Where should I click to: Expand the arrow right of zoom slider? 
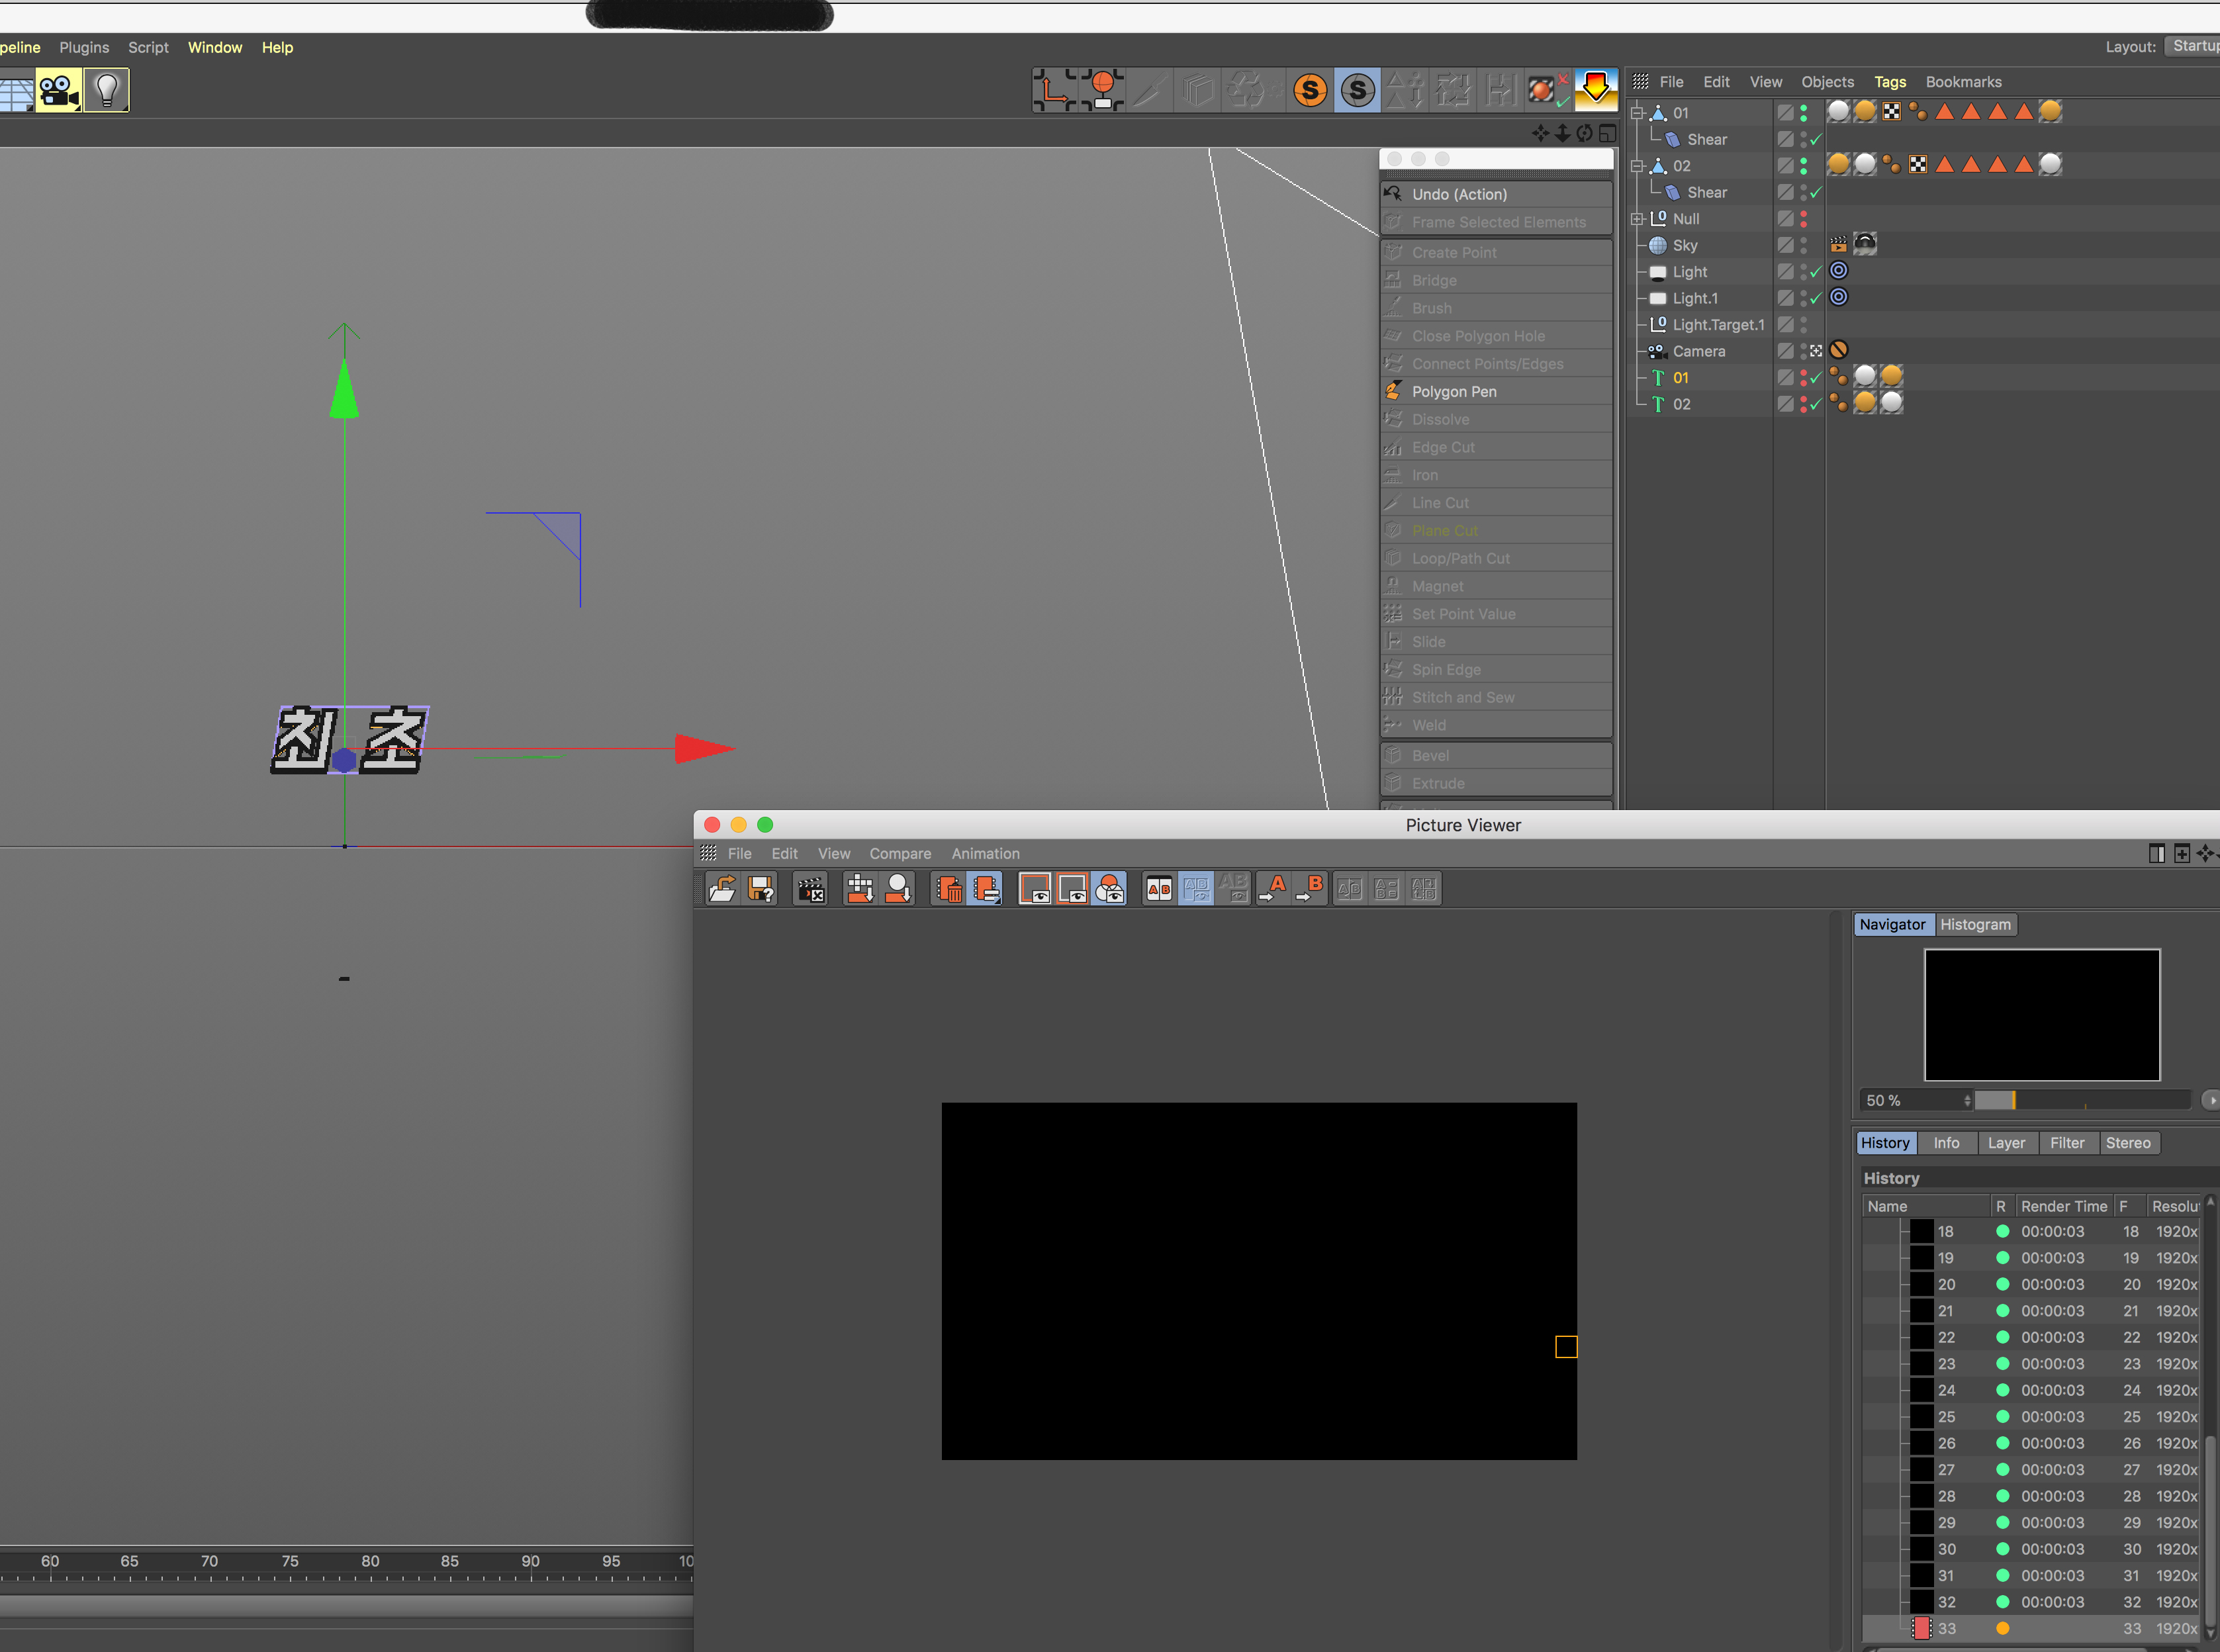pos(2211,1100)
